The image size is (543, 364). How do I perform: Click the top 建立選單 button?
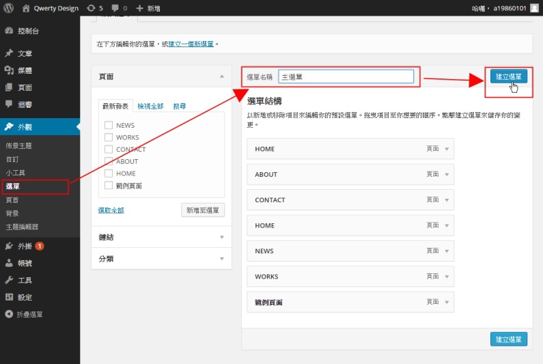pos(508,76)
